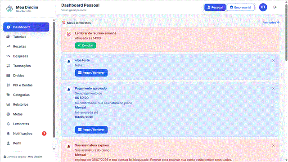
Task: Click the Transações swap arrows icon
Action: 8,66
